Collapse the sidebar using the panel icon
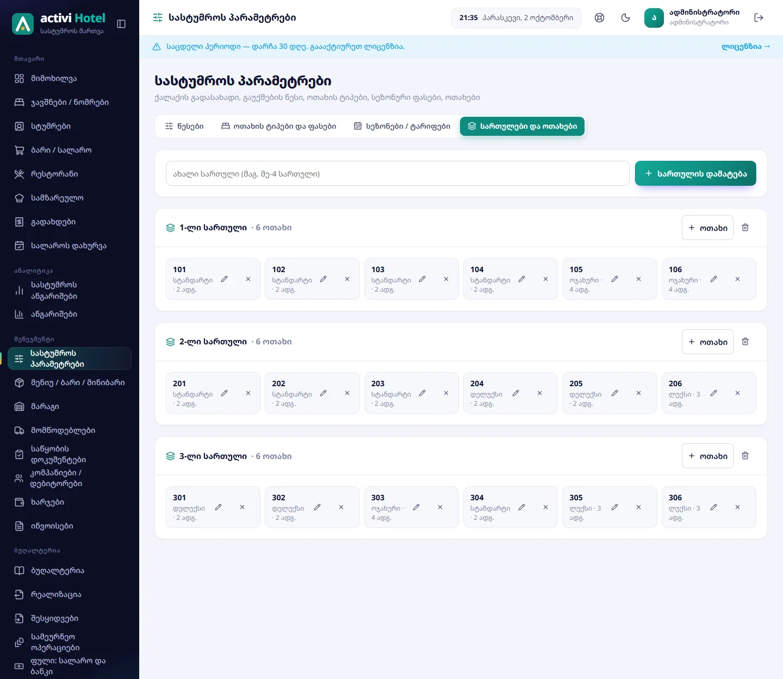The image size is (783, 679). [121, 24]
